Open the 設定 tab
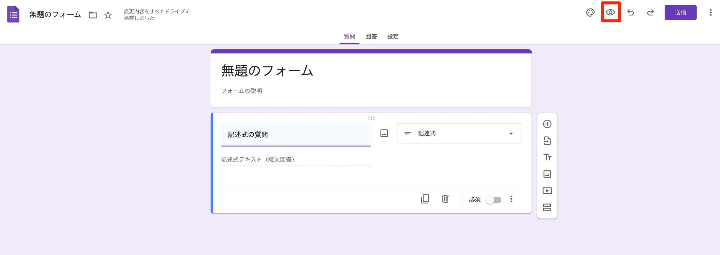This screenshot has height=255, width=720. (x=393, y=36)
